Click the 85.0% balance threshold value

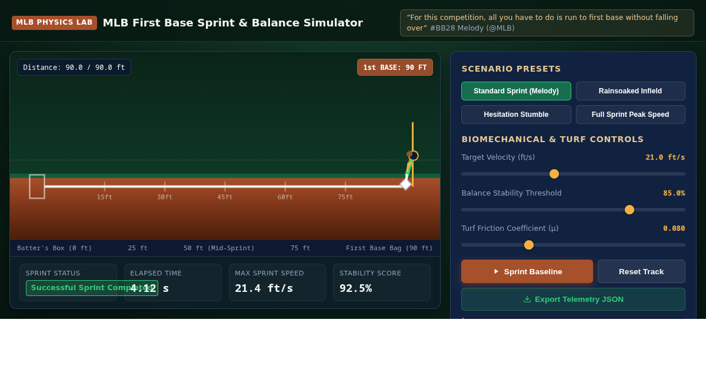[674, 193]
